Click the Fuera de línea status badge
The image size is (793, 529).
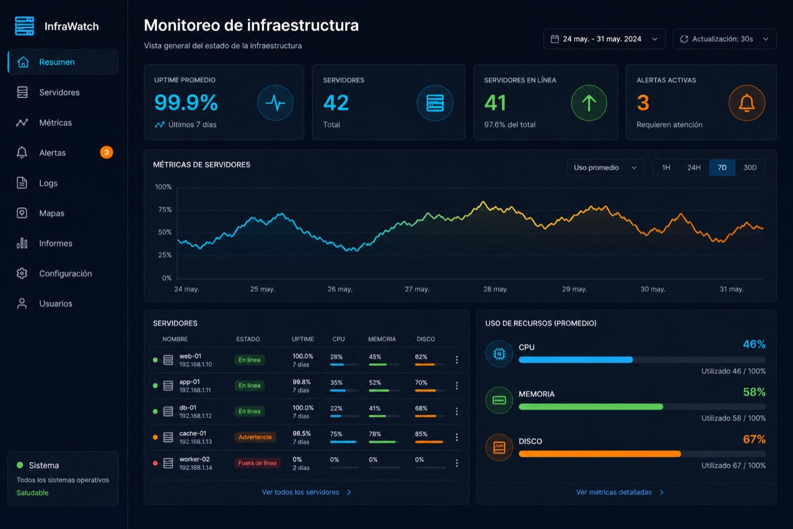point(257,463)
